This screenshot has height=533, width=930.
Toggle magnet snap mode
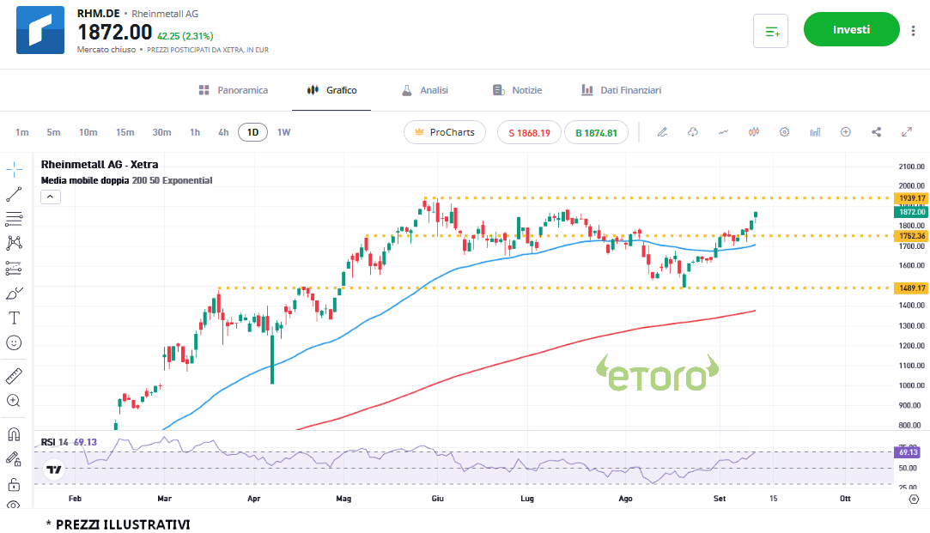pos(14,433)
